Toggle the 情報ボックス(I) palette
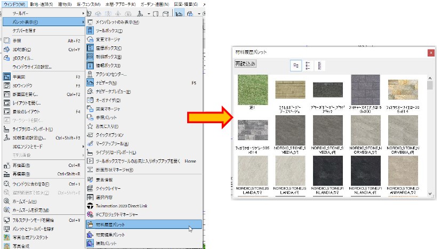 (144, 66)
